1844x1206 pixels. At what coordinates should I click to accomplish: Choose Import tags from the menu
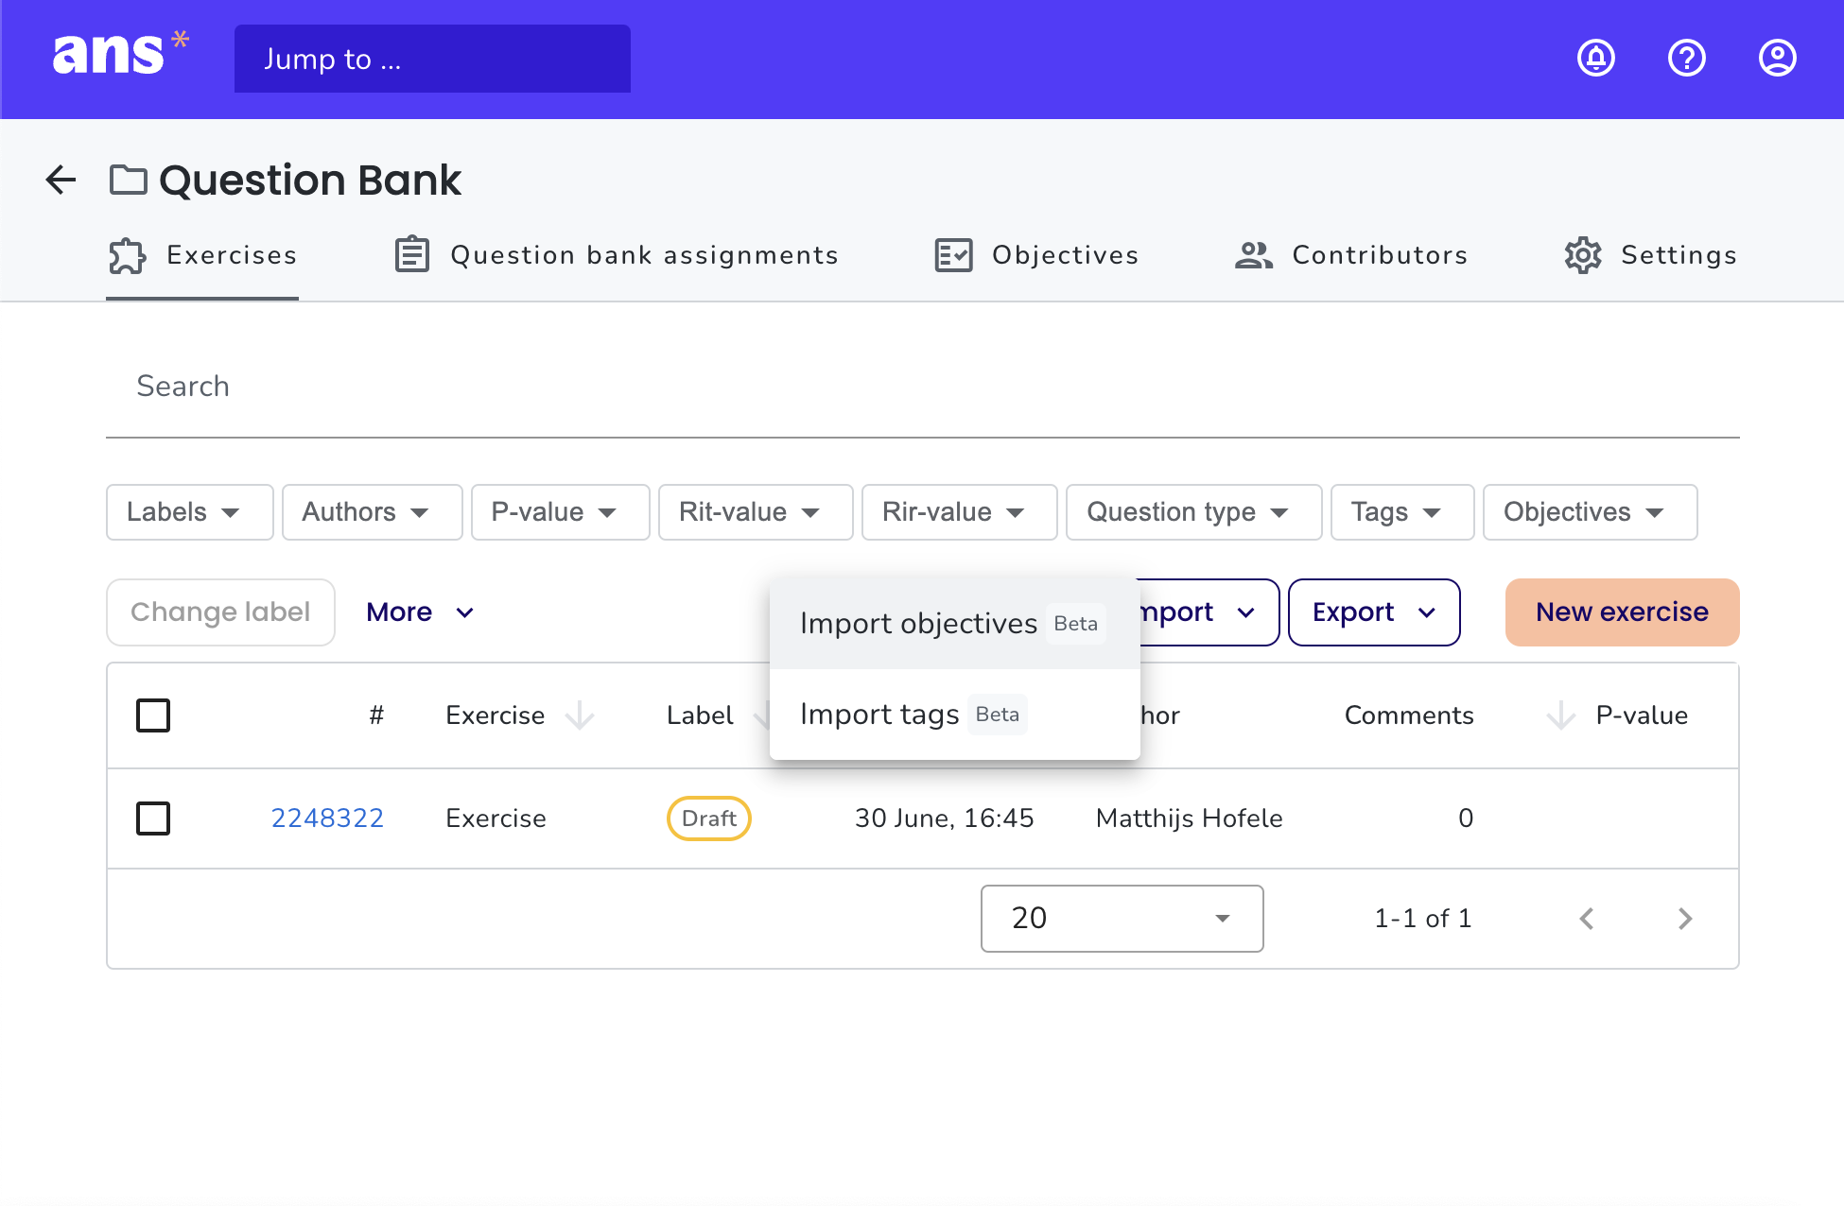pos(955,715)
